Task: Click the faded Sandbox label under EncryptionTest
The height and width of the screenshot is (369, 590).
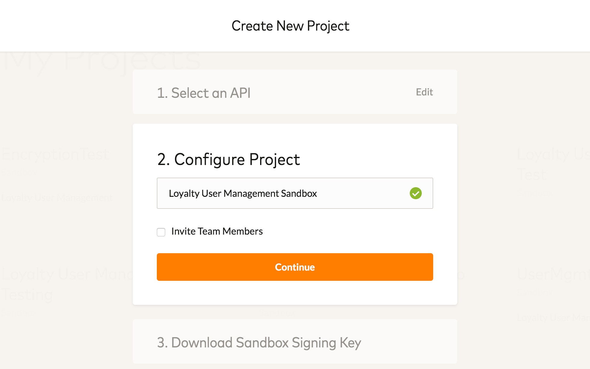Action: (x=20, y=173)
